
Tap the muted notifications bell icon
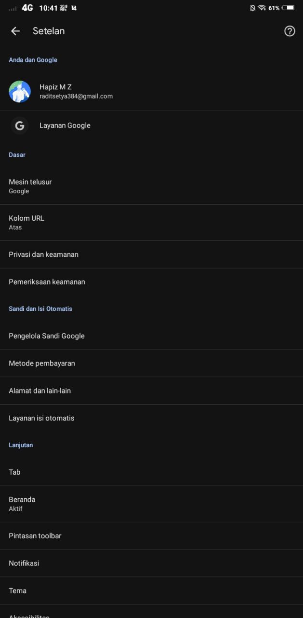[x=252, y=8]
